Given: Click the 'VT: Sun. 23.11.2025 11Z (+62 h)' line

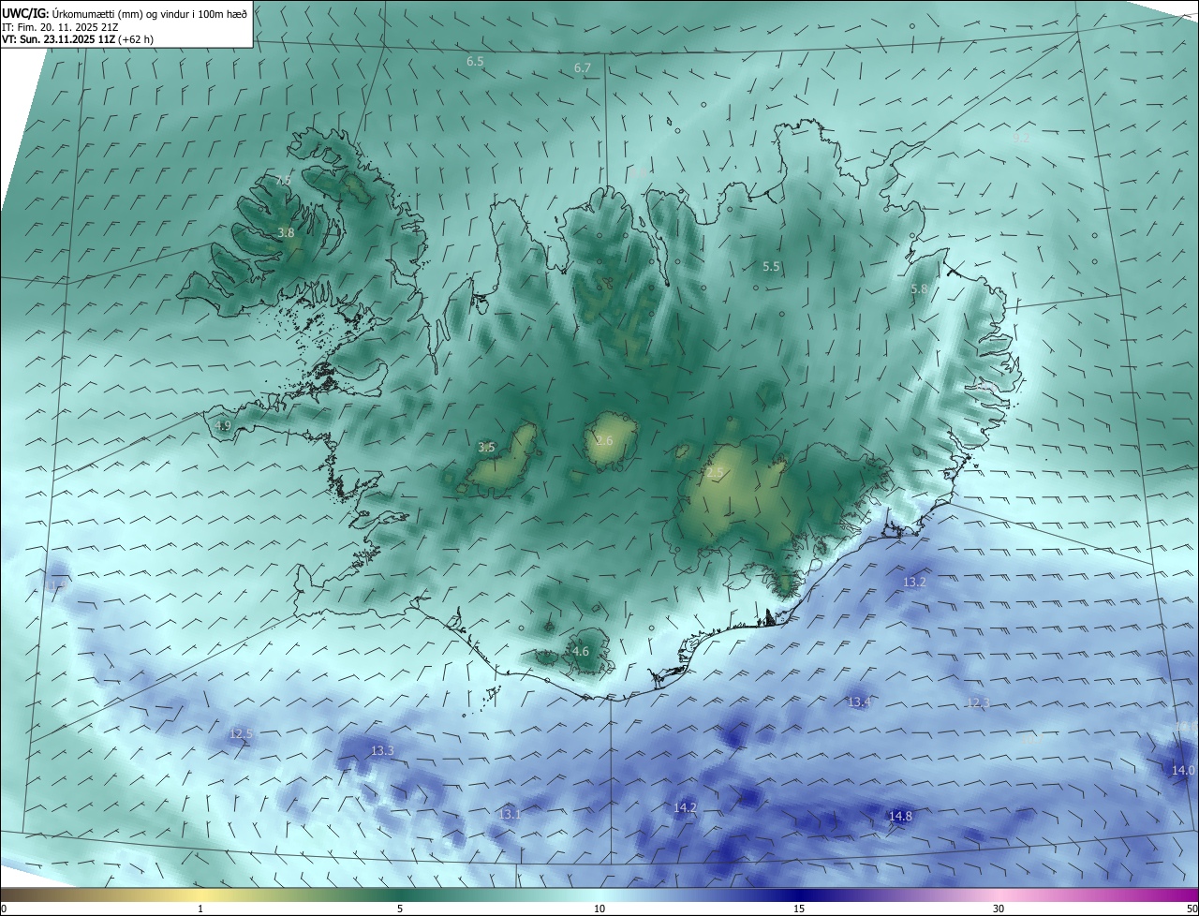Looking at the screenshot, I should [x=77, y=40].
